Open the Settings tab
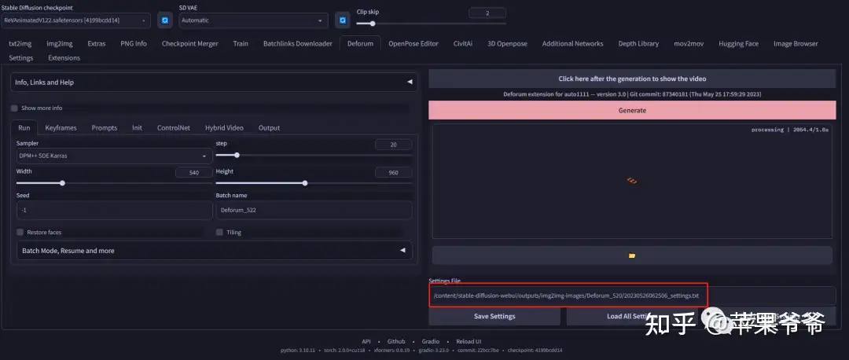 tap(20, 58)
